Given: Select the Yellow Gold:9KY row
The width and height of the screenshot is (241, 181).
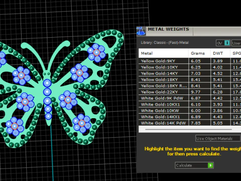Looking at the screenshot, I should tap(190, 61).
